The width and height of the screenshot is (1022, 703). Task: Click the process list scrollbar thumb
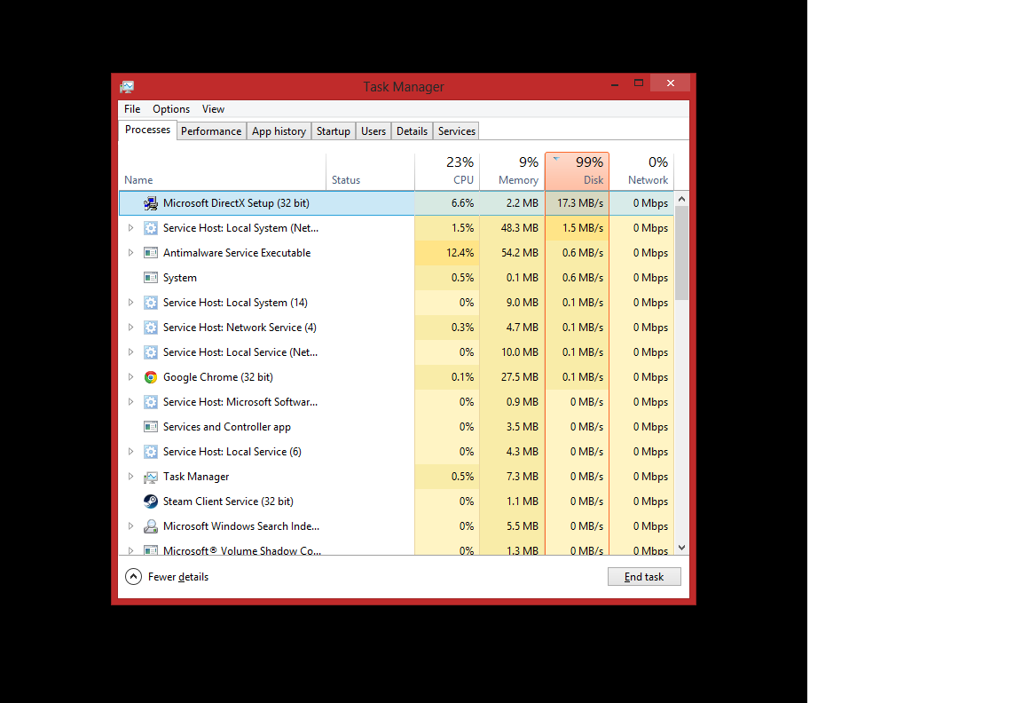pos(681,253)
